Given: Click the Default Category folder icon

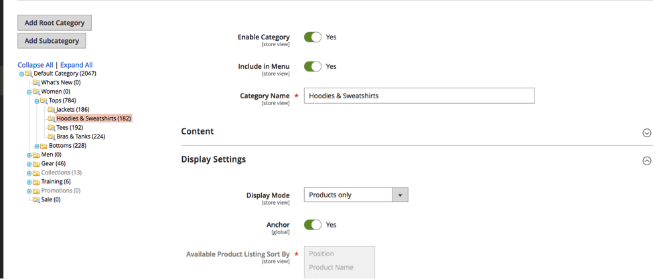Looking at the screenshot, I should pyautogui.click(x=29, y=74).
